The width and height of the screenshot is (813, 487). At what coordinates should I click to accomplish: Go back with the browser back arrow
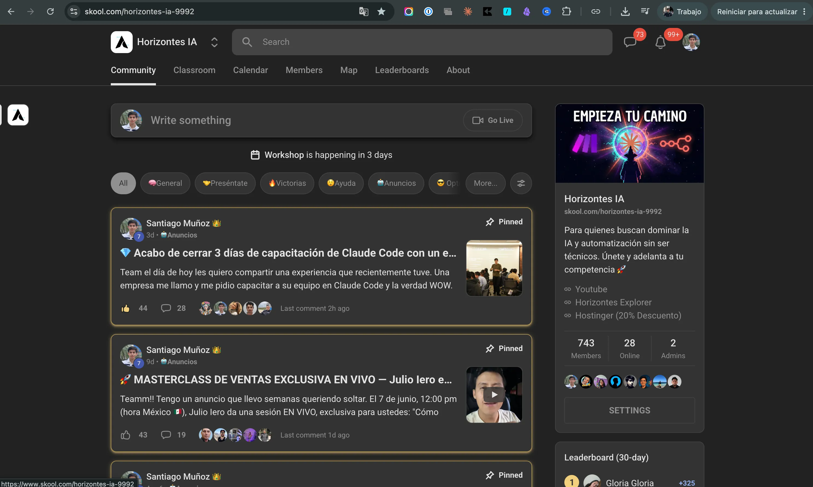11,12
